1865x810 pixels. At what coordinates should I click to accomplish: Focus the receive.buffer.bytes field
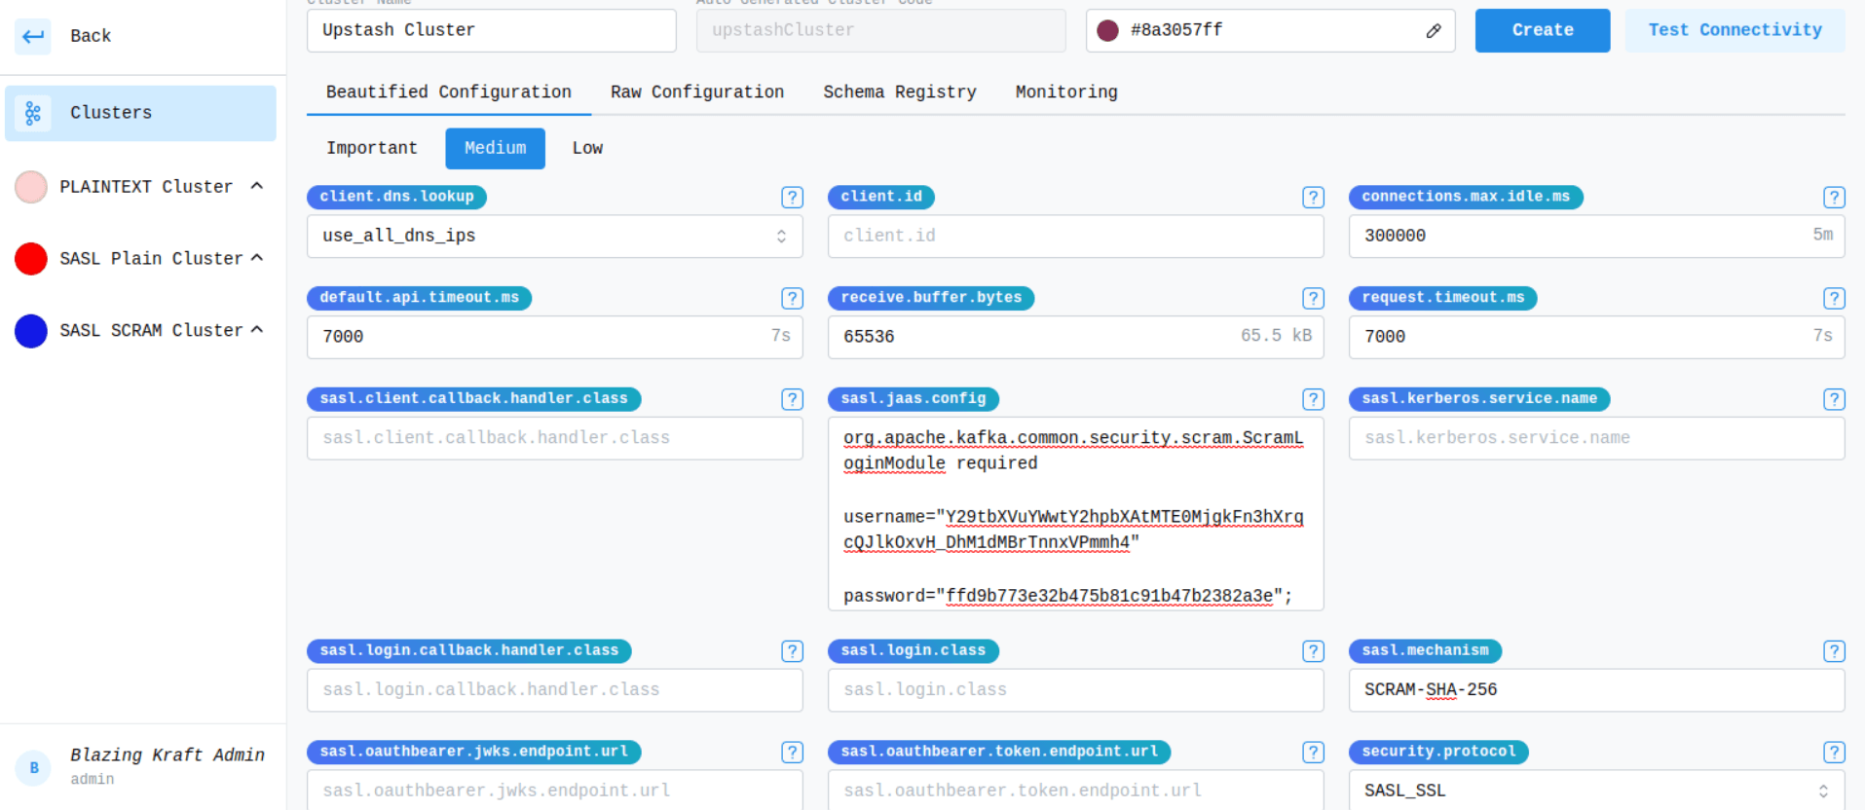click(1076, 337)
